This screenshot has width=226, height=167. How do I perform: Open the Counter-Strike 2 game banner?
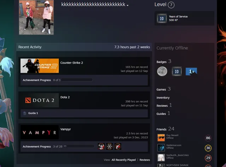pyautogui.click(x=40, y=66)
